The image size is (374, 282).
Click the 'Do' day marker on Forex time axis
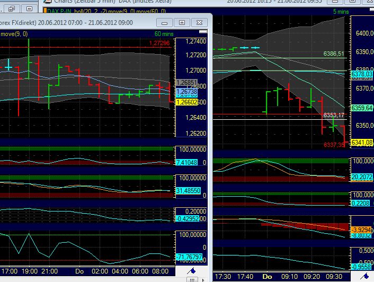point(79,271)
